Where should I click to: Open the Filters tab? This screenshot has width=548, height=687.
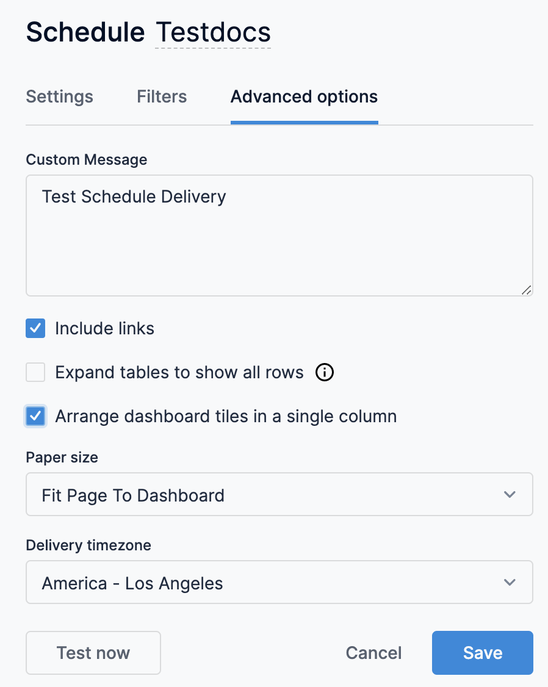(x=162, y=96)
